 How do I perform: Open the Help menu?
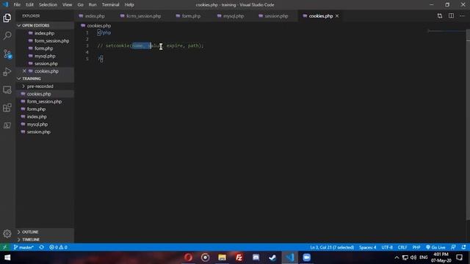click(x=129, y=4)
